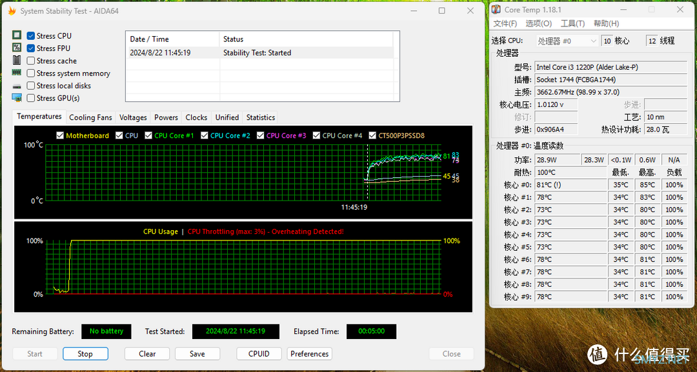Click the 10 nm lithography field

pos(665,117)
